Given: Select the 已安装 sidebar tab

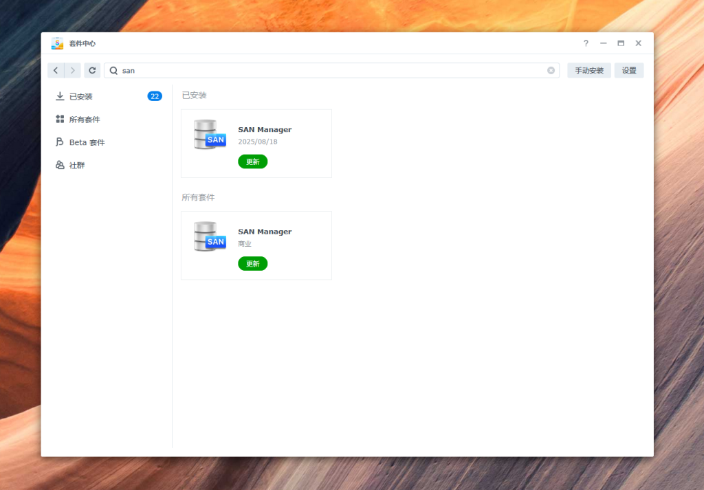Looking at the screenshot, I should tap(81, 96).
